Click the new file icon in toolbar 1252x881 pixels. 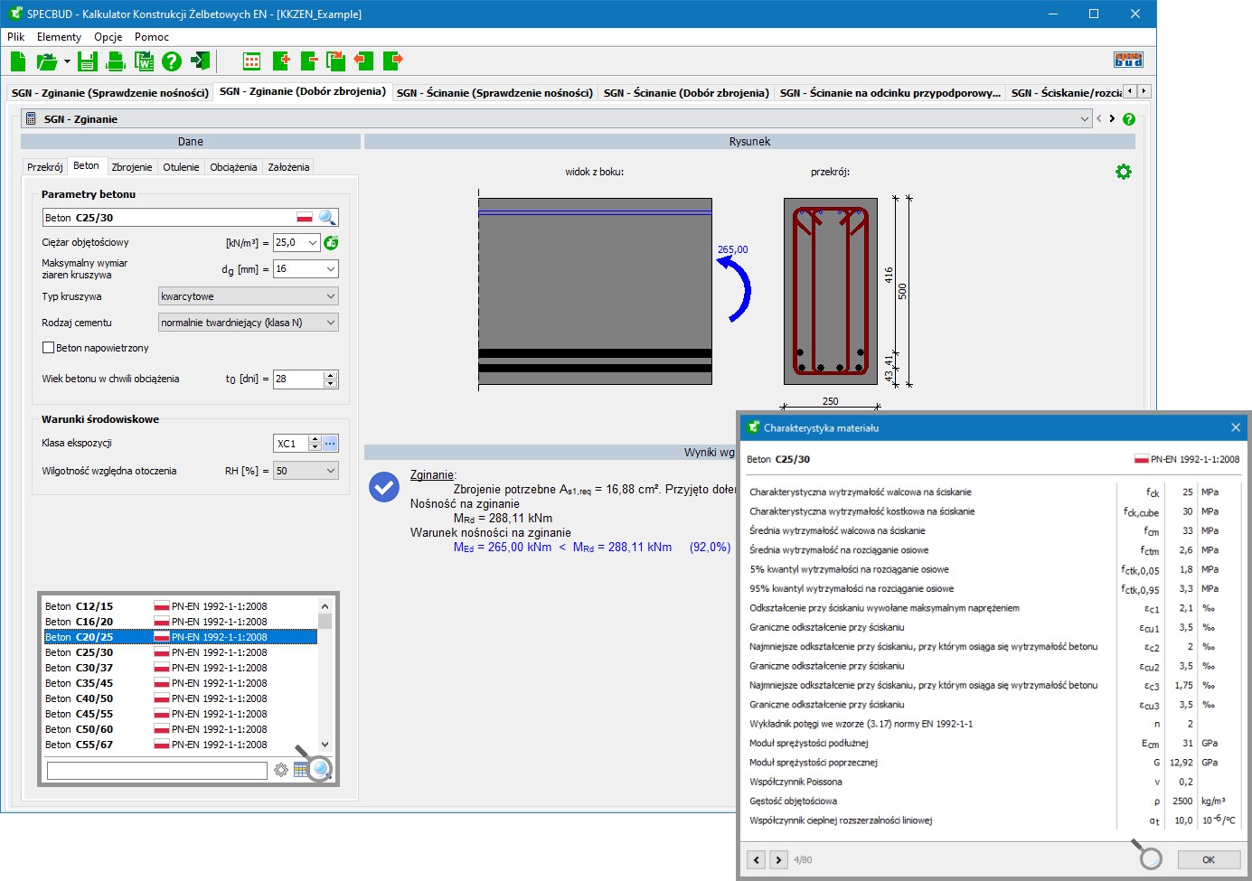click(x=18, y=61)
